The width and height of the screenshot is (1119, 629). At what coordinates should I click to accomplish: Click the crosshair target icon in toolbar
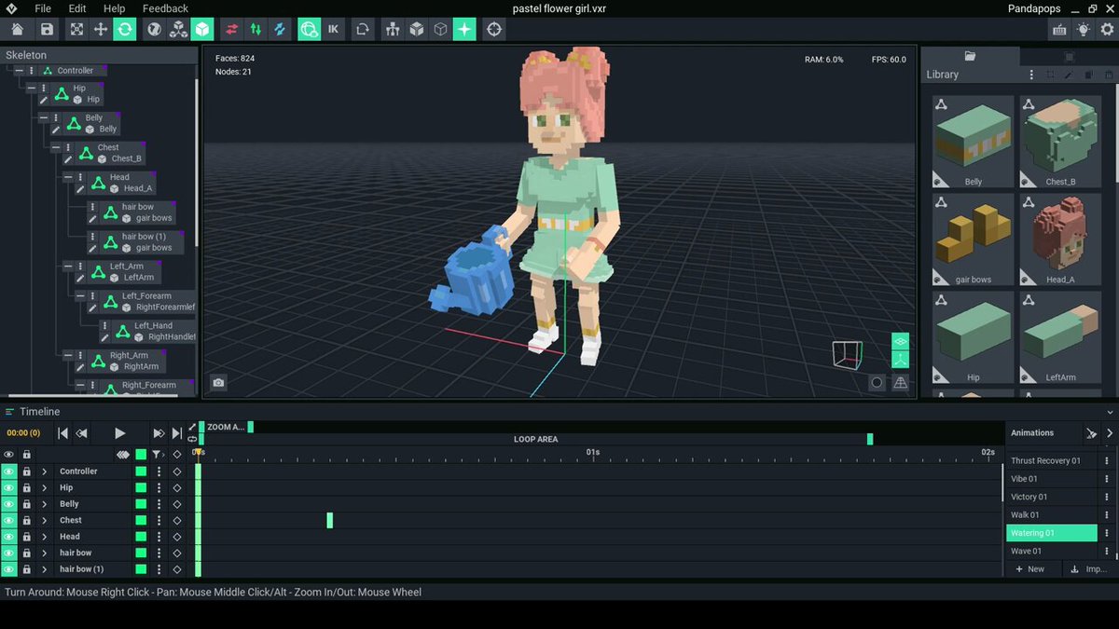494,30
